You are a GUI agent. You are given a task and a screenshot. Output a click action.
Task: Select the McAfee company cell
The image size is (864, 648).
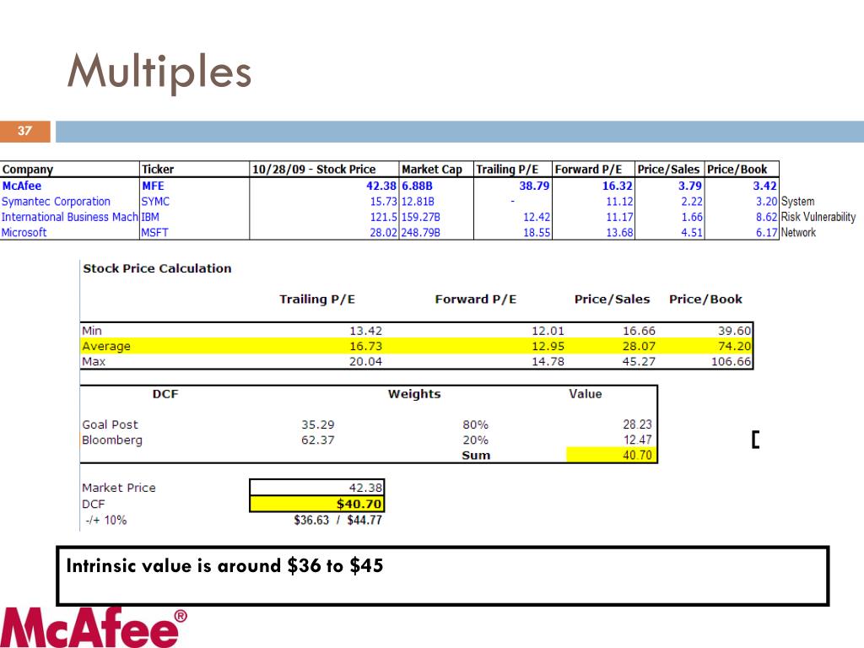pyautogui.click(x=21, y=186)
